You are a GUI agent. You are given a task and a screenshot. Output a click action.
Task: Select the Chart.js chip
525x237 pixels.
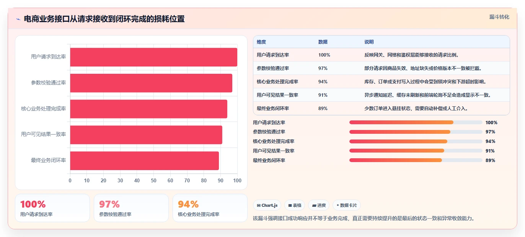tap(267, 205)
